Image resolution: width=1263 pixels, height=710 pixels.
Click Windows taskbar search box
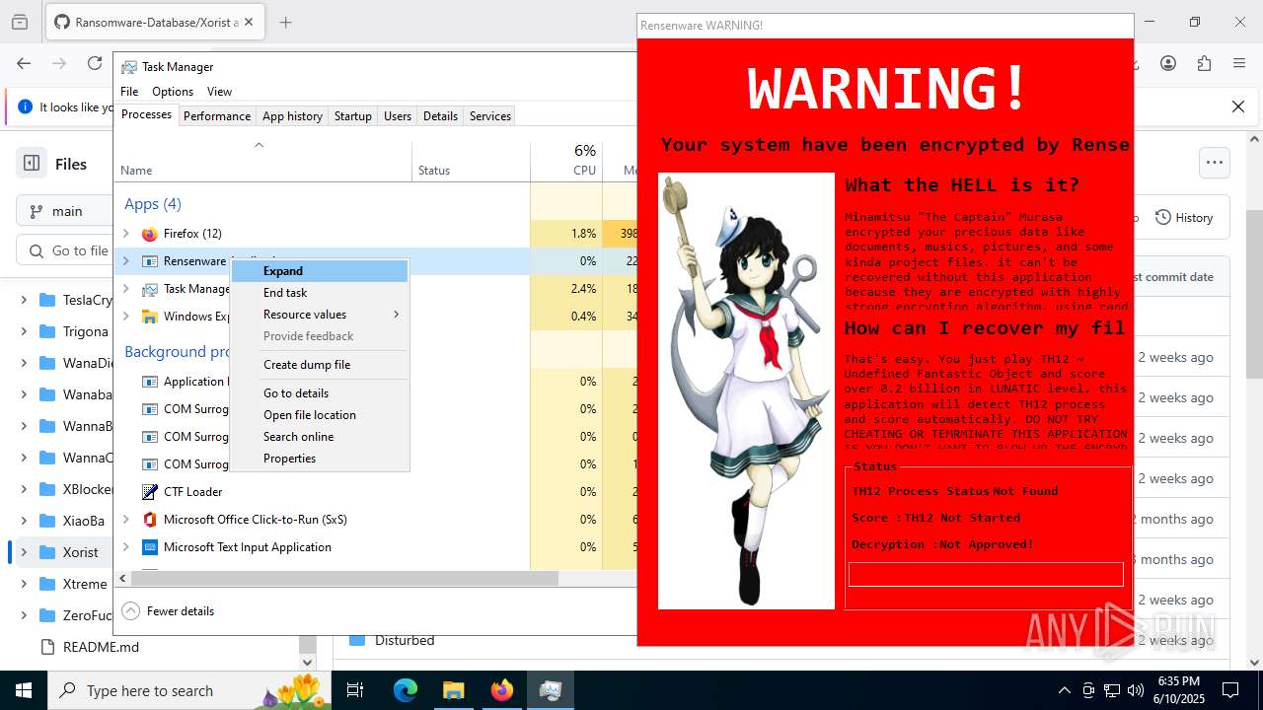[x=187, y=690]
